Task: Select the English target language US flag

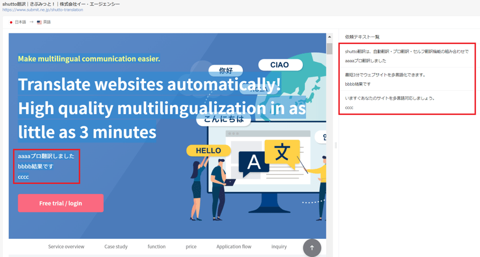Action: click(39, 22)
